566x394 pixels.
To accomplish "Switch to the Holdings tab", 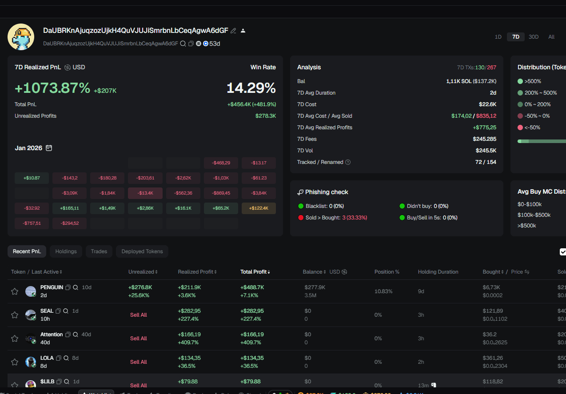I will click(66, 251).
